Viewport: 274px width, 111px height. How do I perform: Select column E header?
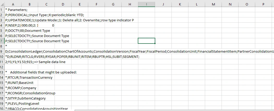(x=80, y=4)
